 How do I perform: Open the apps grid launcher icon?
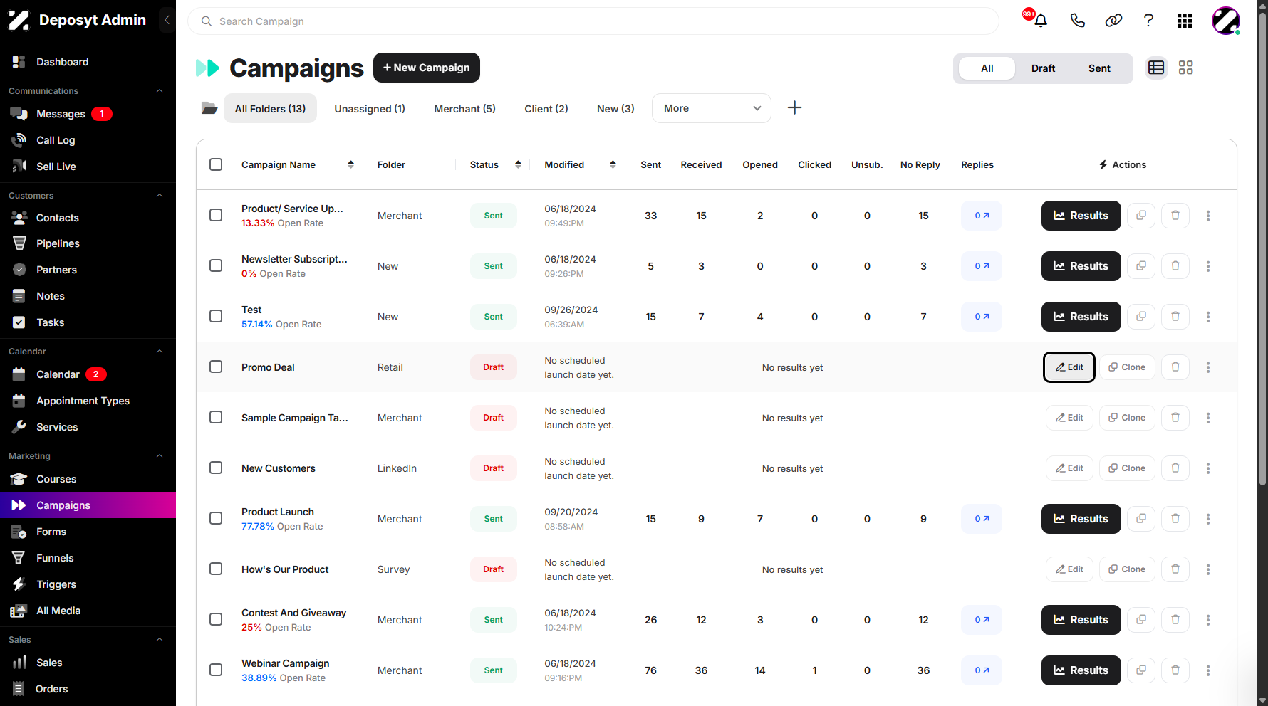coord(1185,21)
